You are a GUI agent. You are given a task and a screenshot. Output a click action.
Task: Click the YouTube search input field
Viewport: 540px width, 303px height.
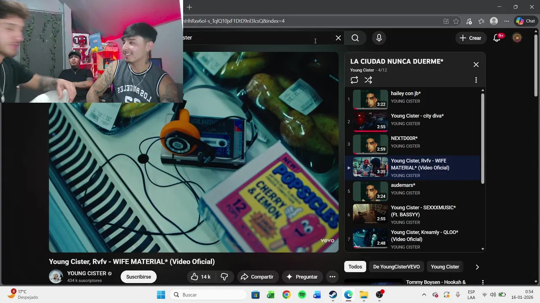coord(257,38)
